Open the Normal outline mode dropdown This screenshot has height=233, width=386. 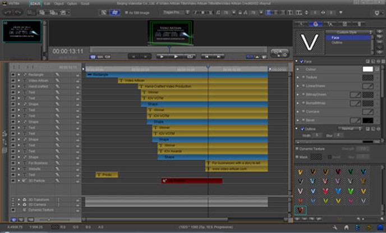(x=350, y=129)
